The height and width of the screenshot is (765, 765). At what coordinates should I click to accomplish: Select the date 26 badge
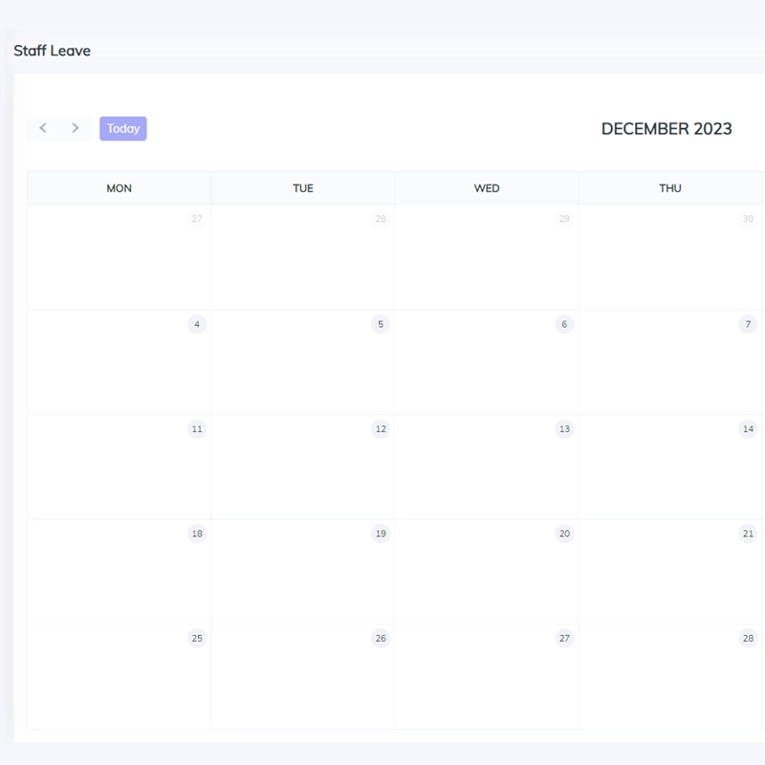pyautogui.click(x=381, y=638)
